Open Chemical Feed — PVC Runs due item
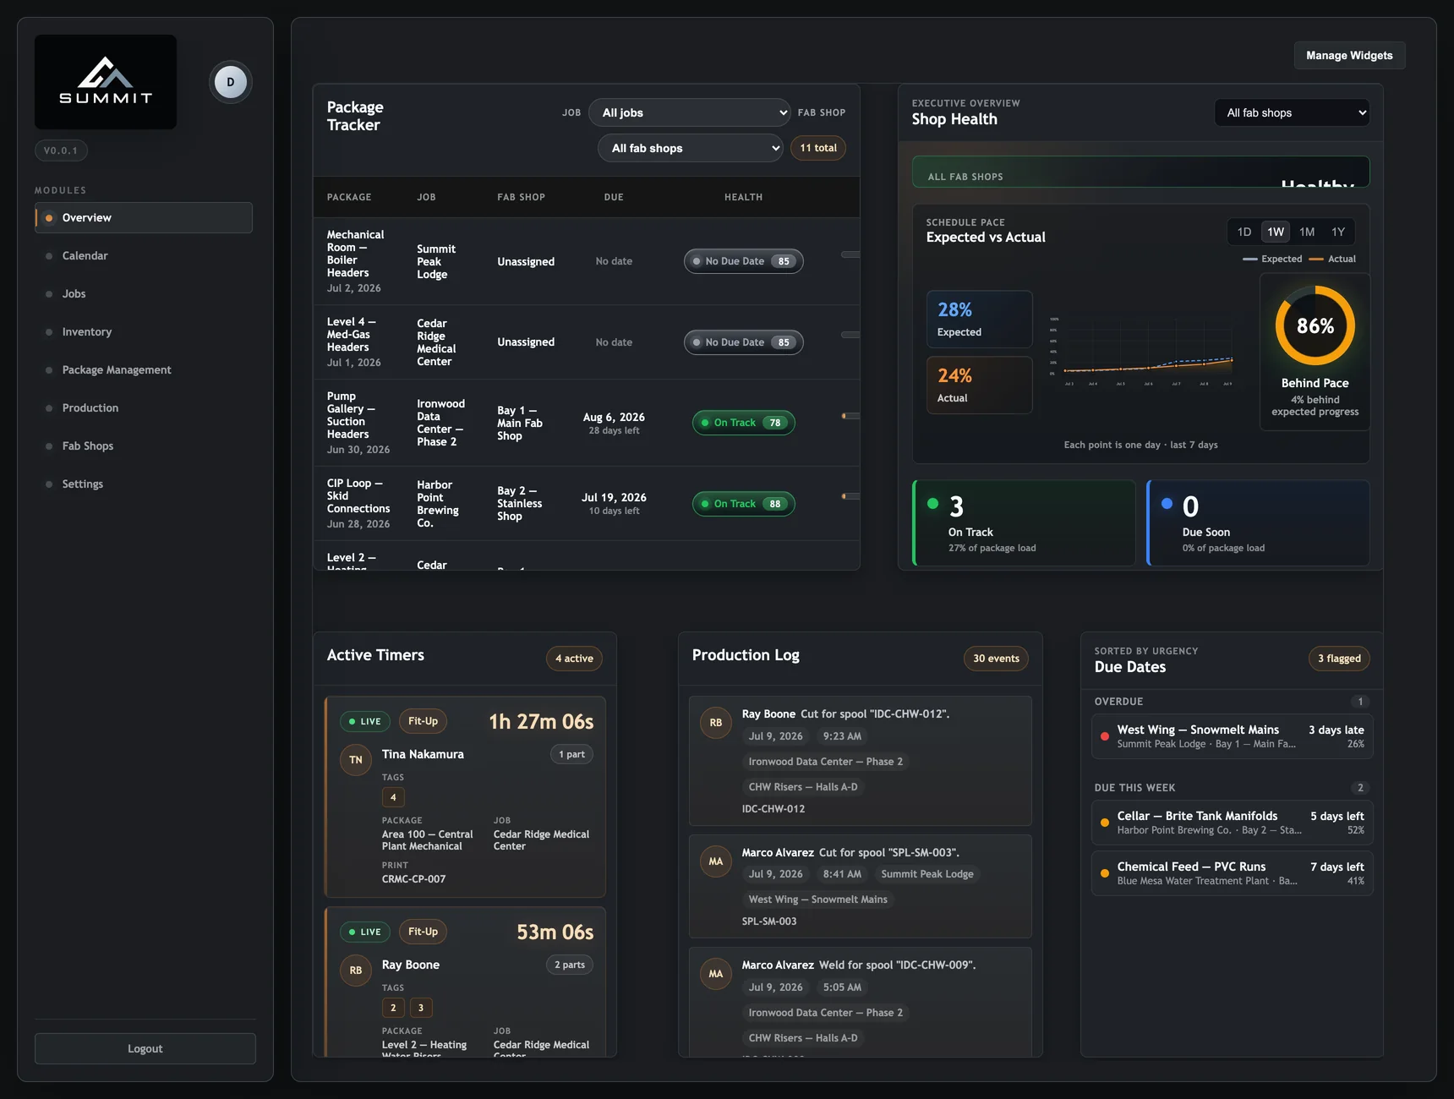This screenshot has width=1454, height=1099. pyautogui.click(x=1231, y=873)
